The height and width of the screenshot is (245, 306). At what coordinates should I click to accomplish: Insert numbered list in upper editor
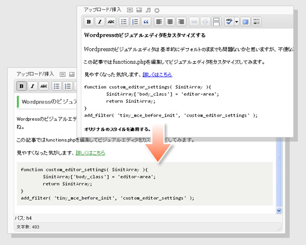135,21
